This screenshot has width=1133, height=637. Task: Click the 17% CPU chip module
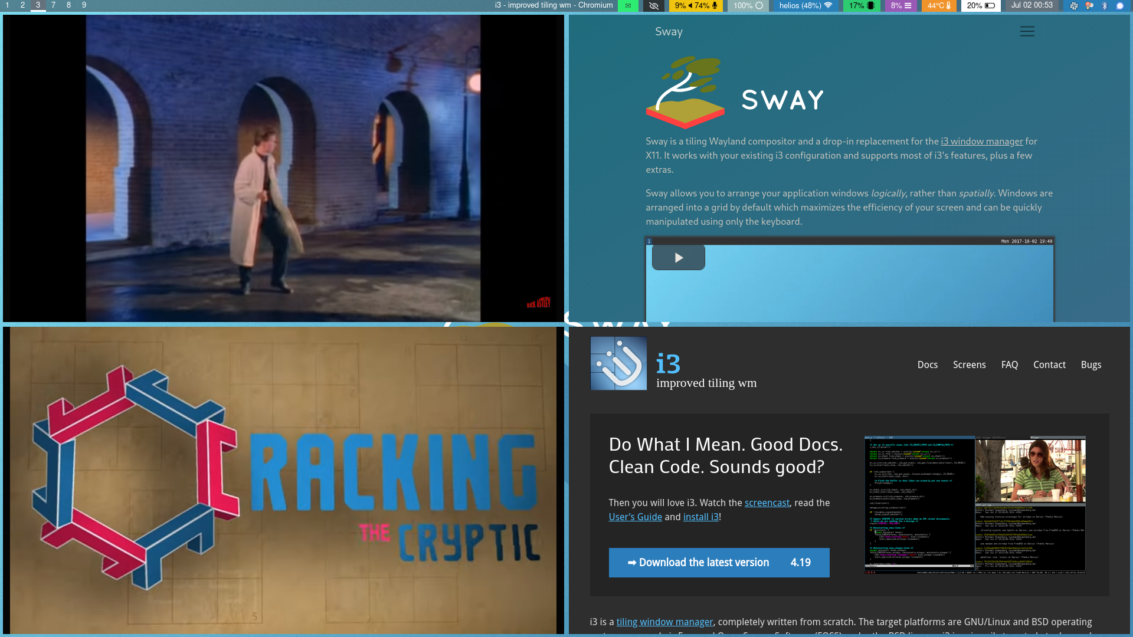(x=862, y=5)
